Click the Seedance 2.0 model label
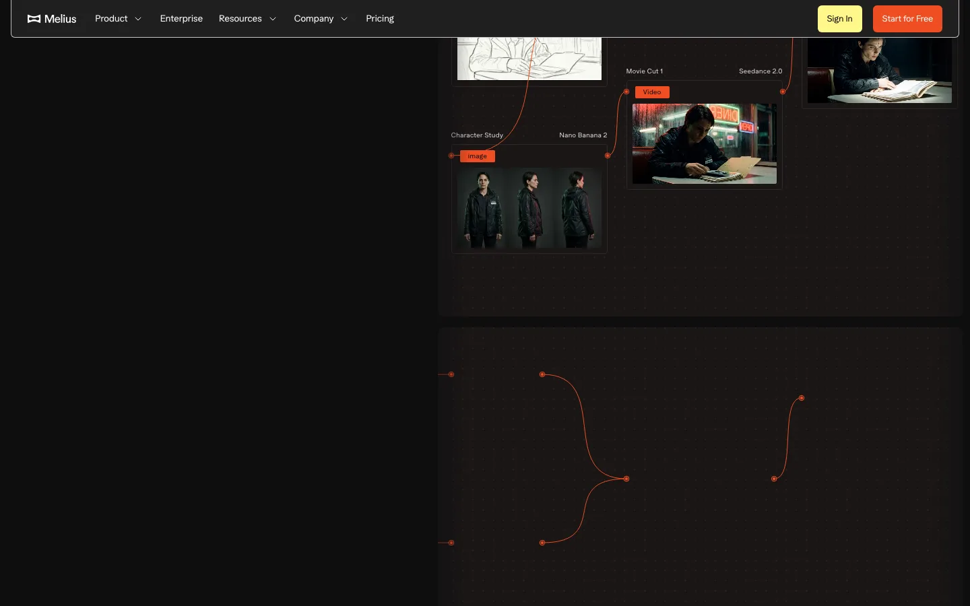Image resolution: width=970 pixels, height=606 pixels. point(761,71)
